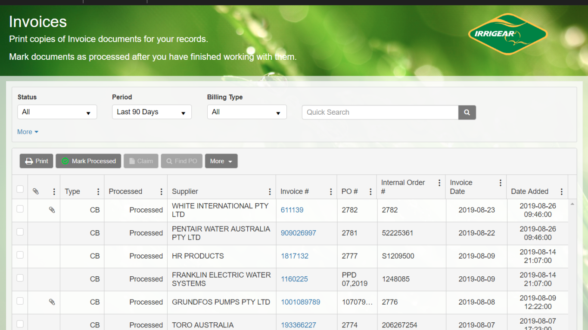Click the Irrigear logo
The width and height of the screenshot is (588, 330).
click(507, 34)
